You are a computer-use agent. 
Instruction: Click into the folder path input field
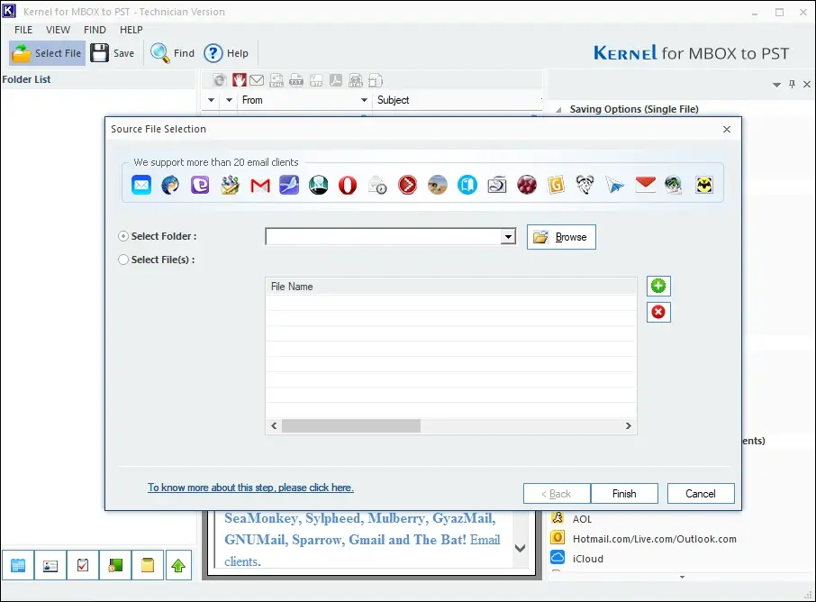[x=383, y=237]
